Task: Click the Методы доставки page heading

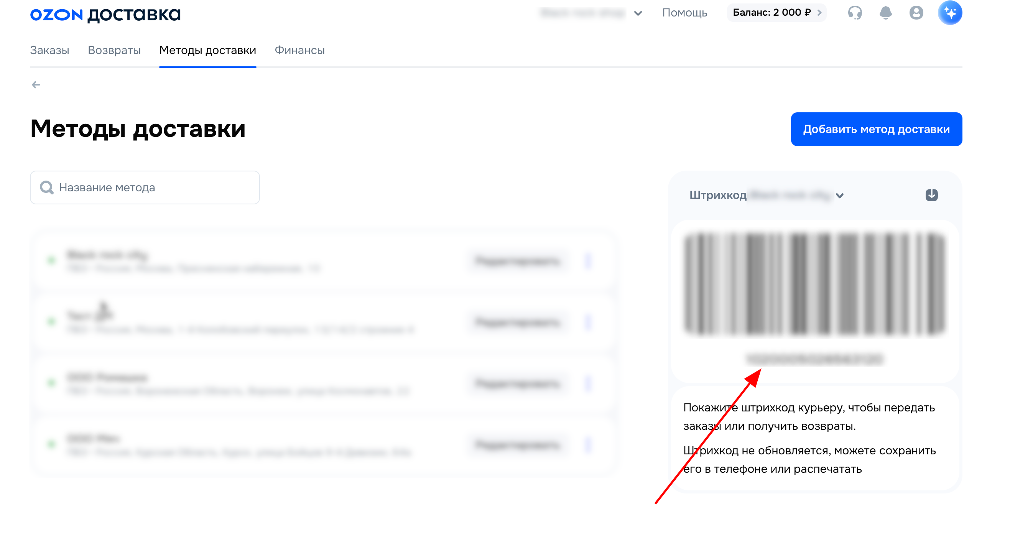Action: coord(138,128)
